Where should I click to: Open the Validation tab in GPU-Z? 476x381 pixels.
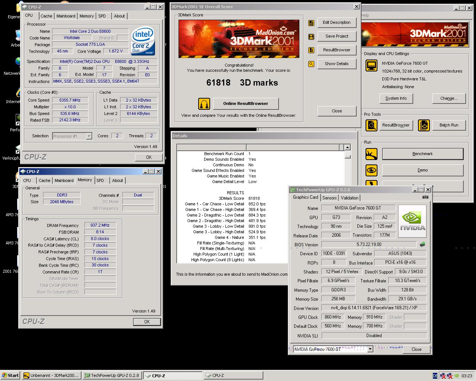pos(350,198)
